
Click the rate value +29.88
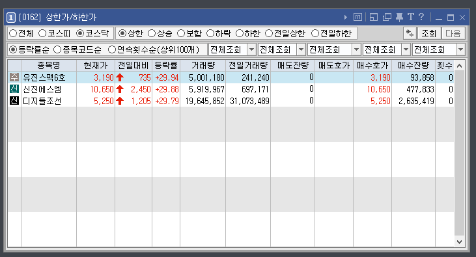[167, 90]
